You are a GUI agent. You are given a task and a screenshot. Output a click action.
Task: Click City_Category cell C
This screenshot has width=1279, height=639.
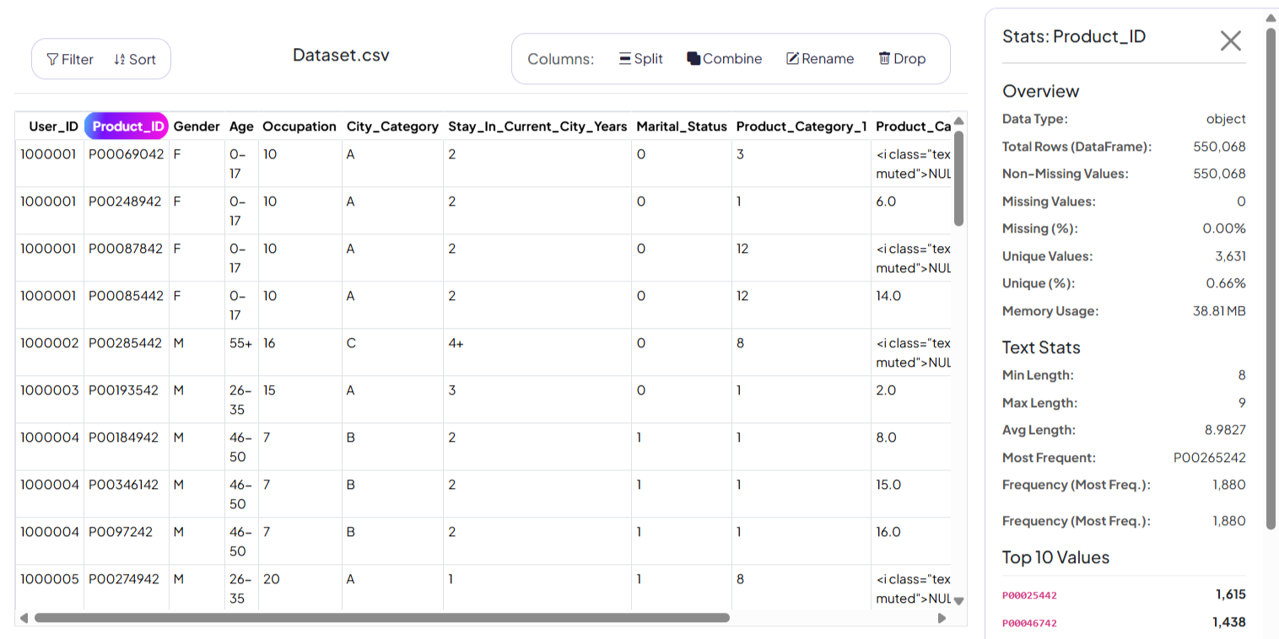[392, 352]
